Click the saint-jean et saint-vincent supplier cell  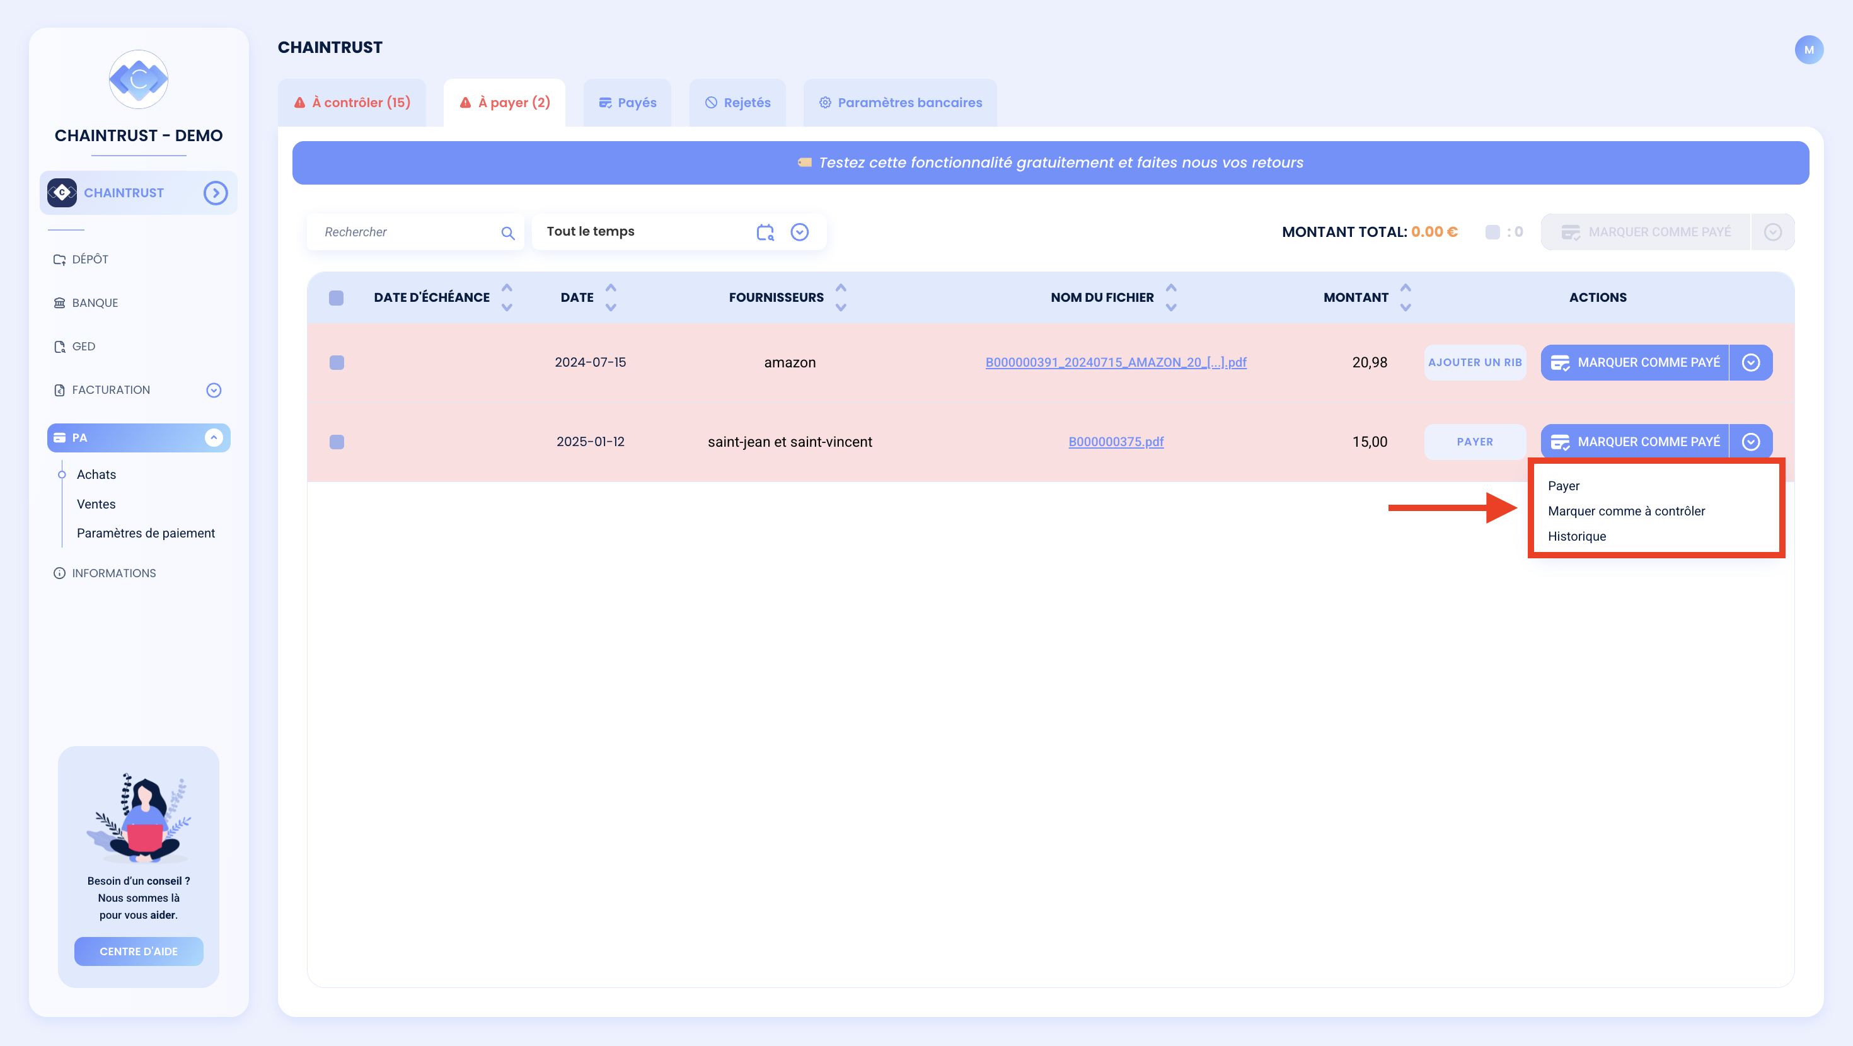[x=790, y=442]
